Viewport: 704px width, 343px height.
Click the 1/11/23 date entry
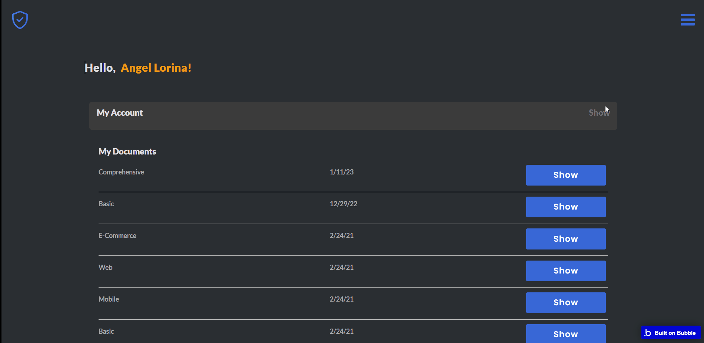click(341, 172)
